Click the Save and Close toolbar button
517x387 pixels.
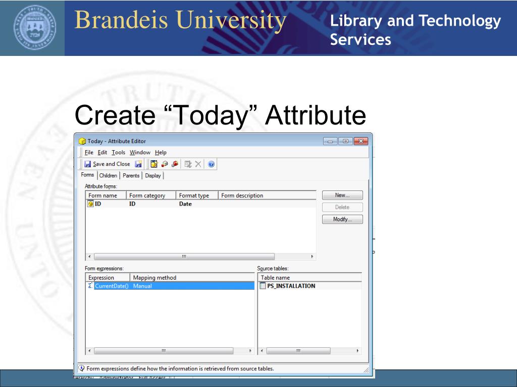coord(108,164)
